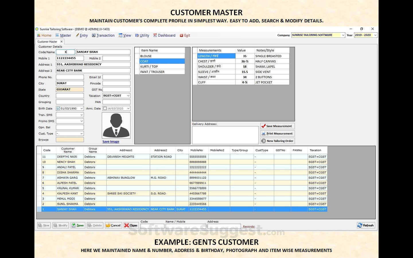Click the red Close icon button
Screen dimensions: 413x258
coord(126,225)
